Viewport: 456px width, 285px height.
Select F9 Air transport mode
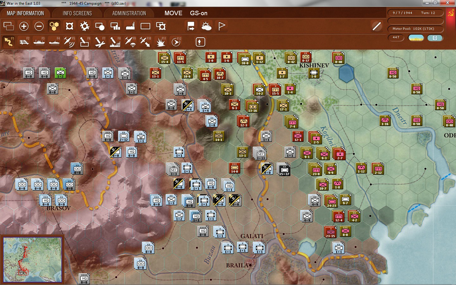(x=130, y=42)
